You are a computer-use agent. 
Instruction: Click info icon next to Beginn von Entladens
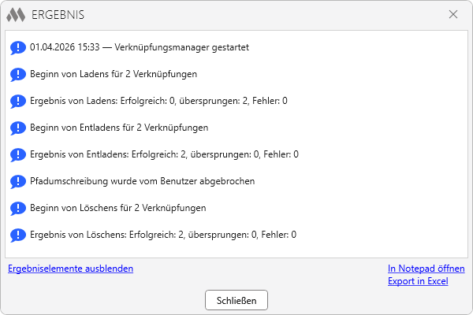click(x=18, y=128)
